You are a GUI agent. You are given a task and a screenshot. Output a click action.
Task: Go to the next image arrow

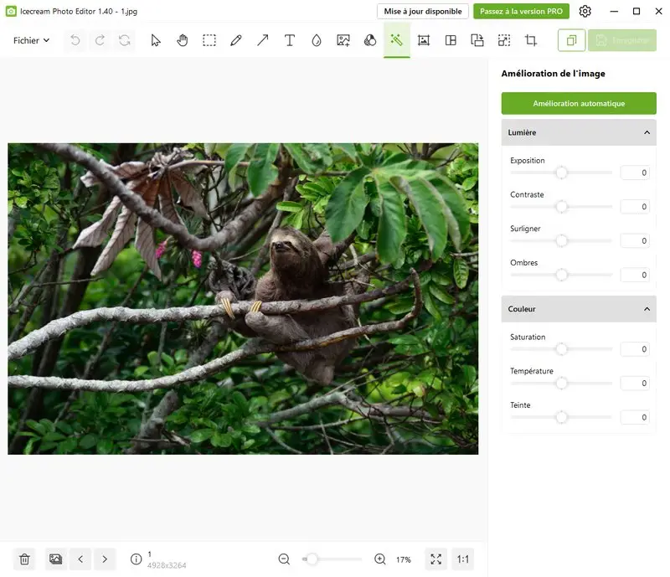[x=105, y=559]
